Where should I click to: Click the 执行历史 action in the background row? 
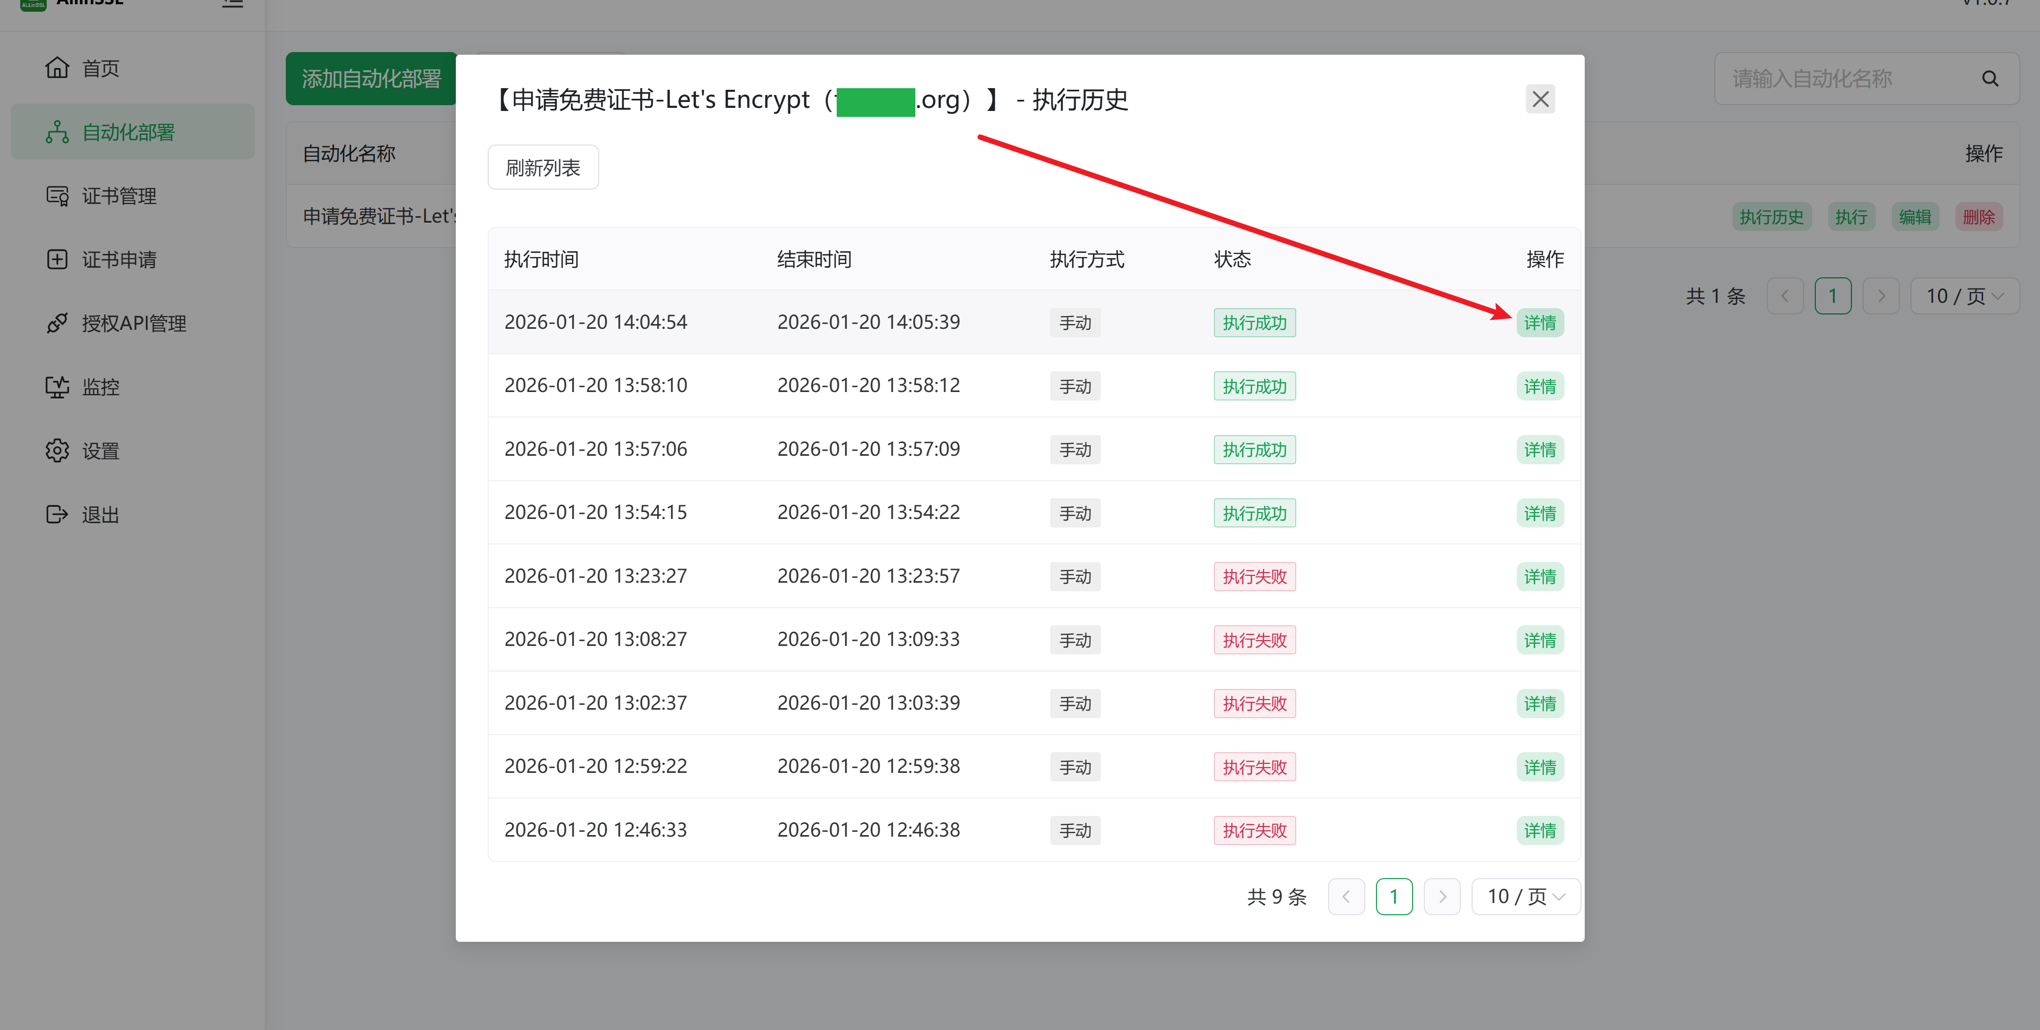(x=1772, y=217)
